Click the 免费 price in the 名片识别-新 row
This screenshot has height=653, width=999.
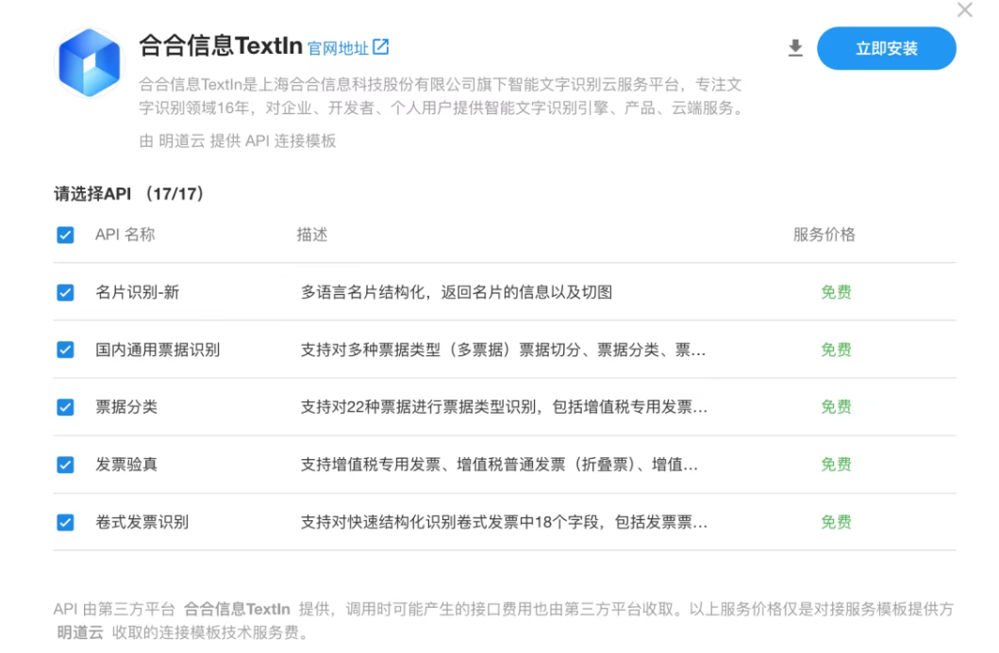click(836, 292)
